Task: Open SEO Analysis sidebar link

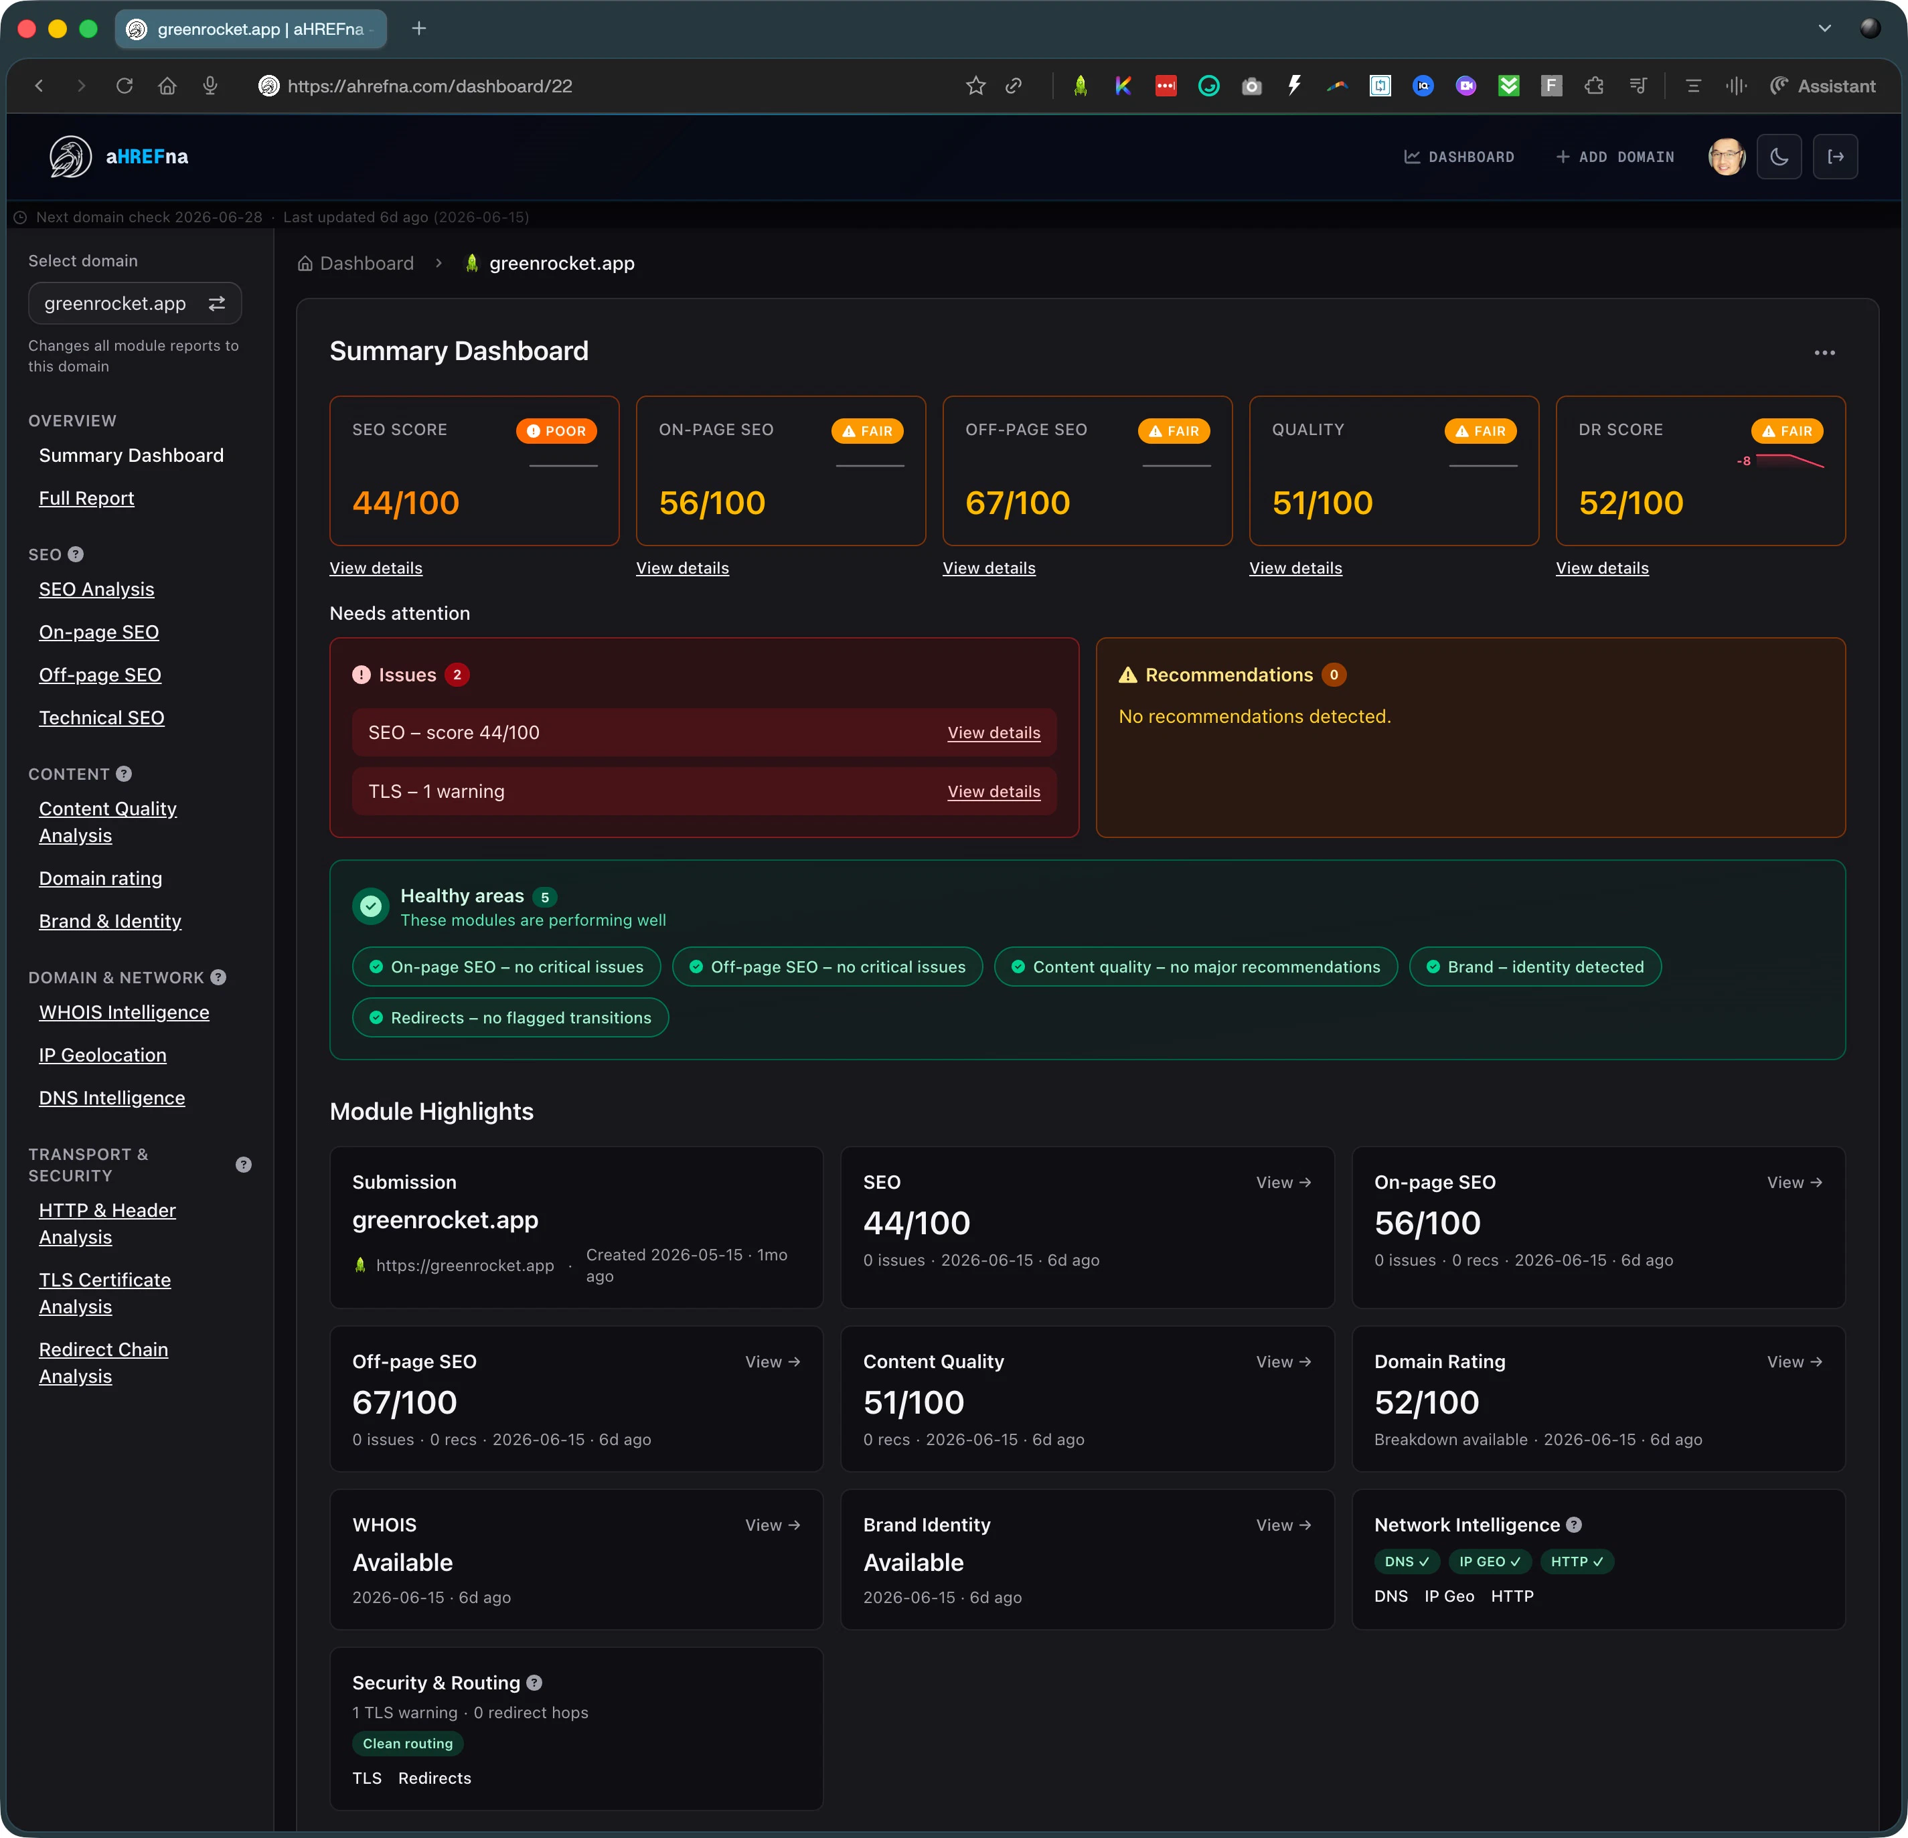Action: coord(96,590)
